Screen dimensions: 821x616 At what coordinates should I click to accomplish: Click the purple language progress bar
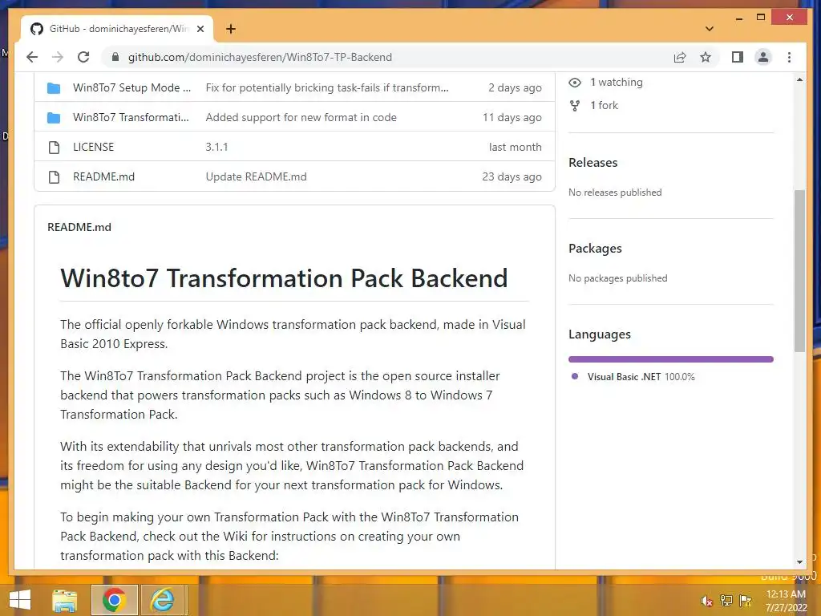pos(671,359)
